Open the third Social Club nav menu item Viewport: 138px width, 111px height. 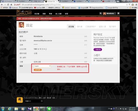51,14
